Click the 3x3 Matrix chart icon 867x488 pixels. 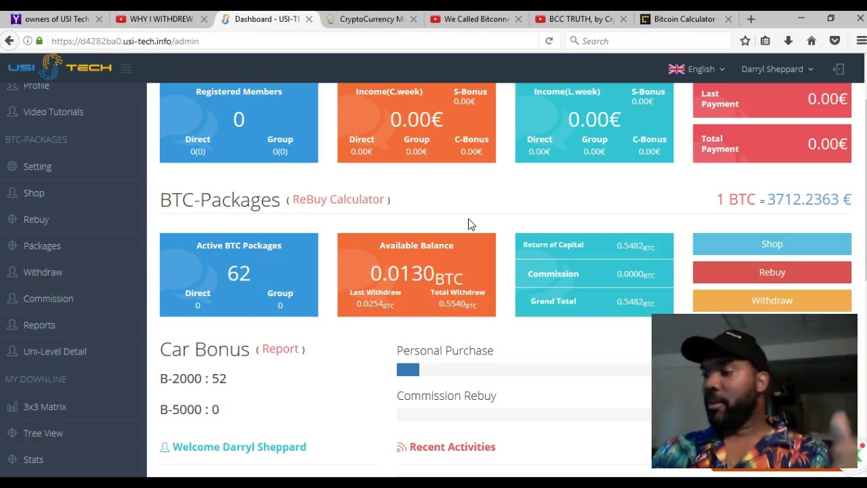(x=12, y=407)
